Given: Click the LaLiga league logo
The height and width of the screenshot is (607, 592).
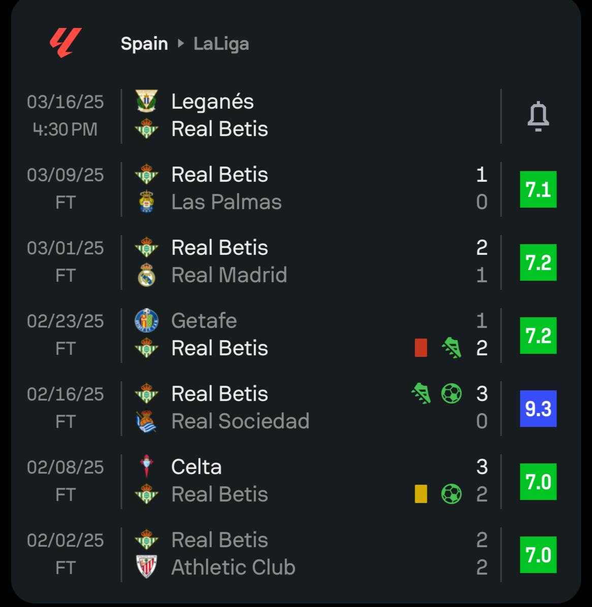Looking at the screenshot, I should 66,43.
